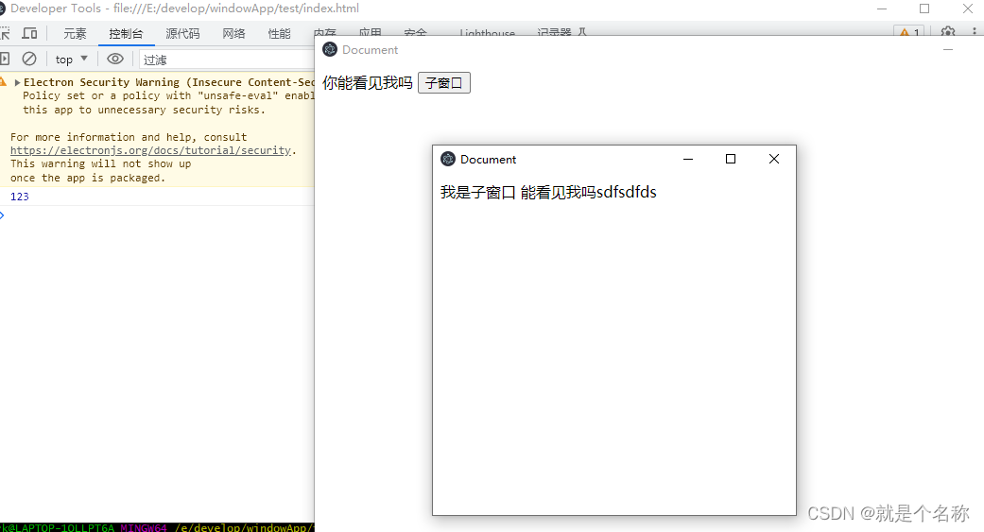
Task: Maximize the Developer Tools window
Action: click(x=924, y=9)
